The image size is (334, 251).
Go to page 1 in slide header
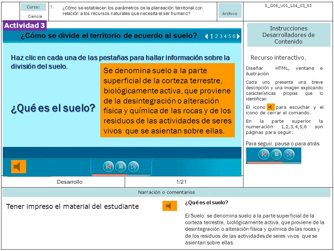(x=212, y=36)
